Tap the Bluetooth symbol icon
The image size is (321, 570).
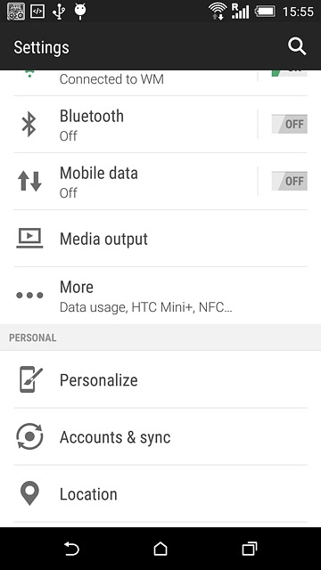click(x=29, y=125)
